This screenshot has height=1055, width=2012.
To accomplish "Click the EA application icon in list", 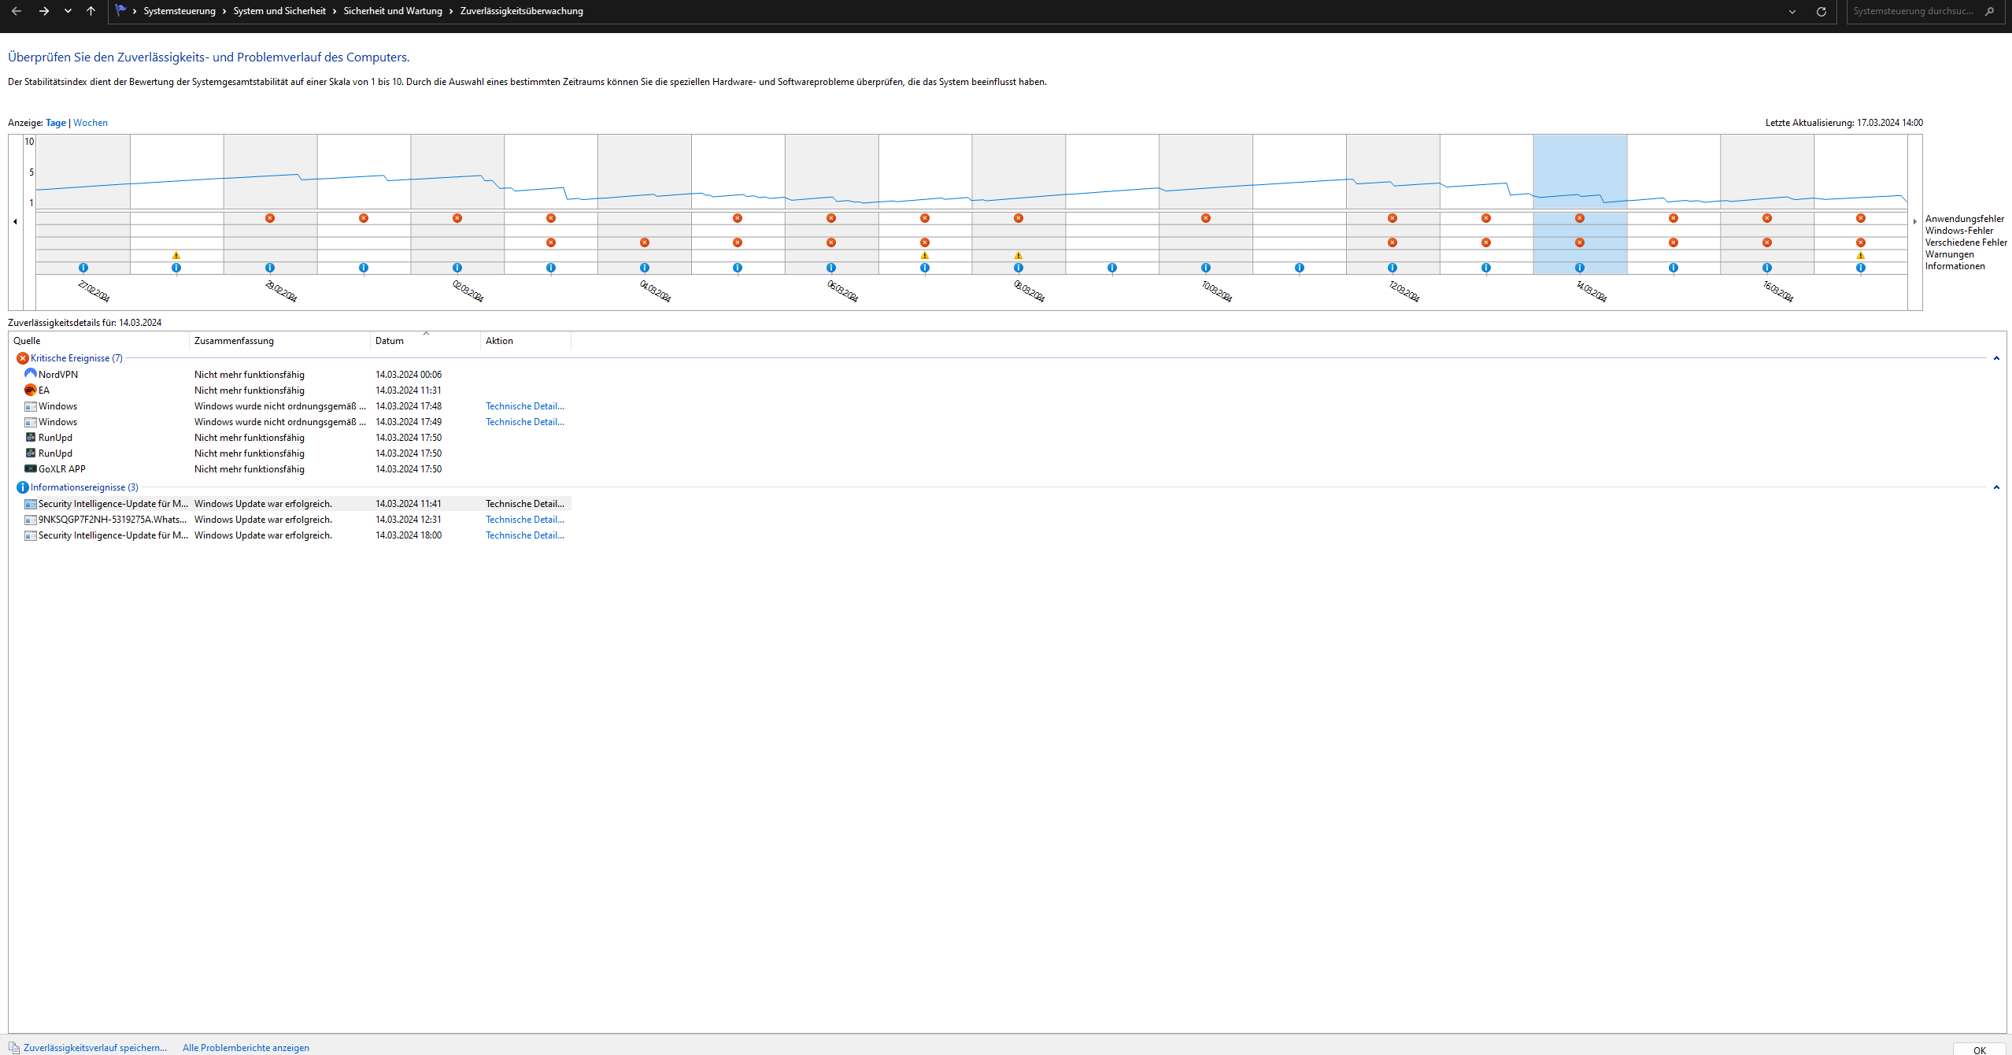I will (x=30, y=390).
